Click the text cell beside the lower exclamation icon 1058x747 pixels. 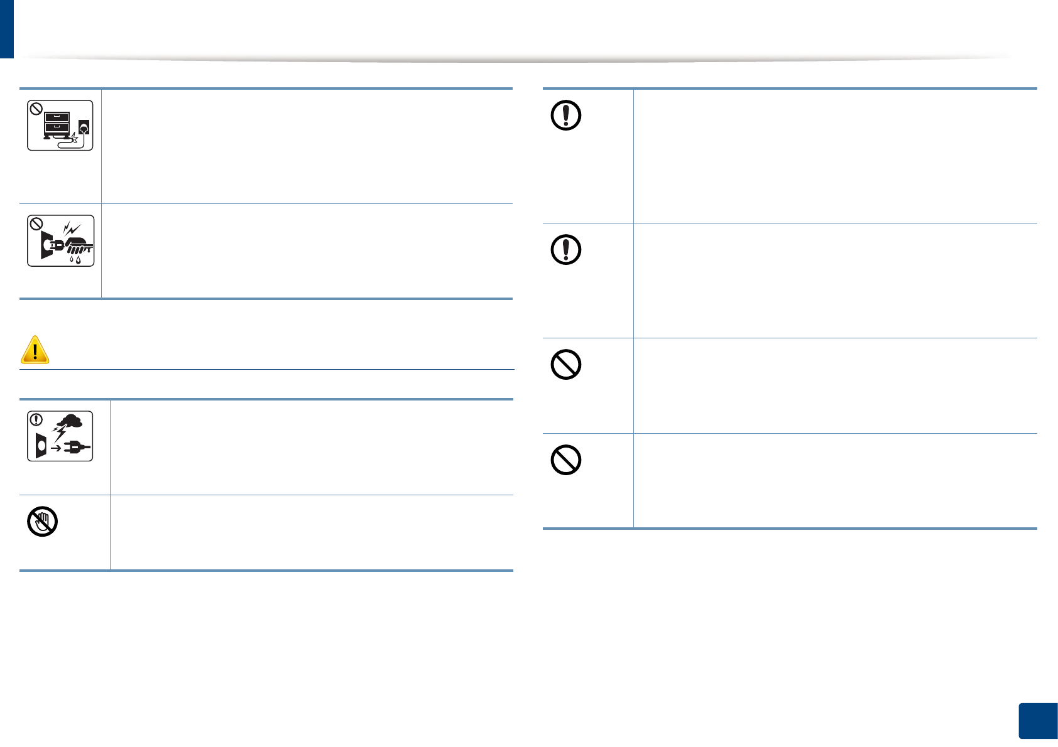click(835, 281)
